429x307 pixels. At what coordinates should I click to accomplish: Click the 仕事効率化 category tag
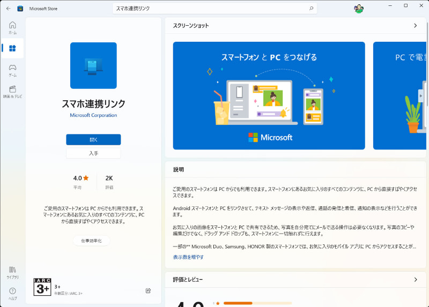[x=91, y=241]
